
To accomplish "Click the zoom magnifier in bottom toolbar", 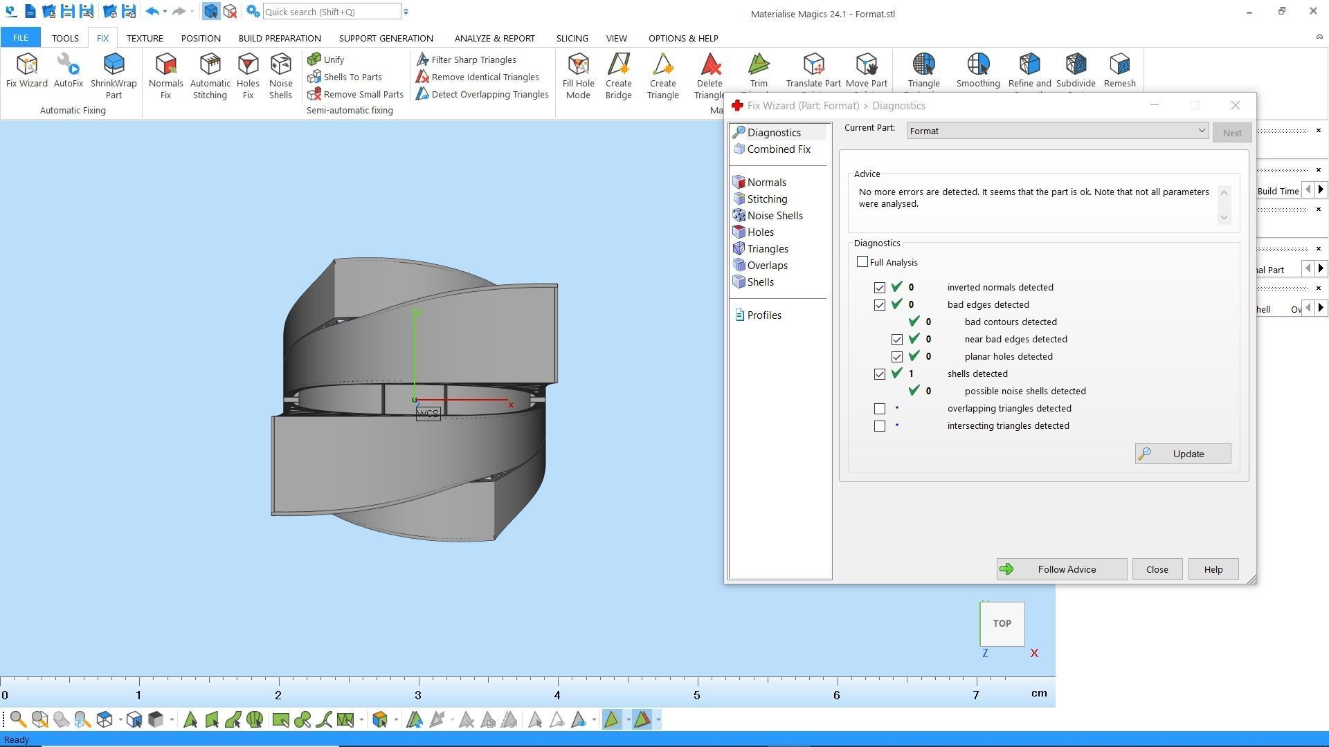I will pyautogui.click(x=18, y=720).
